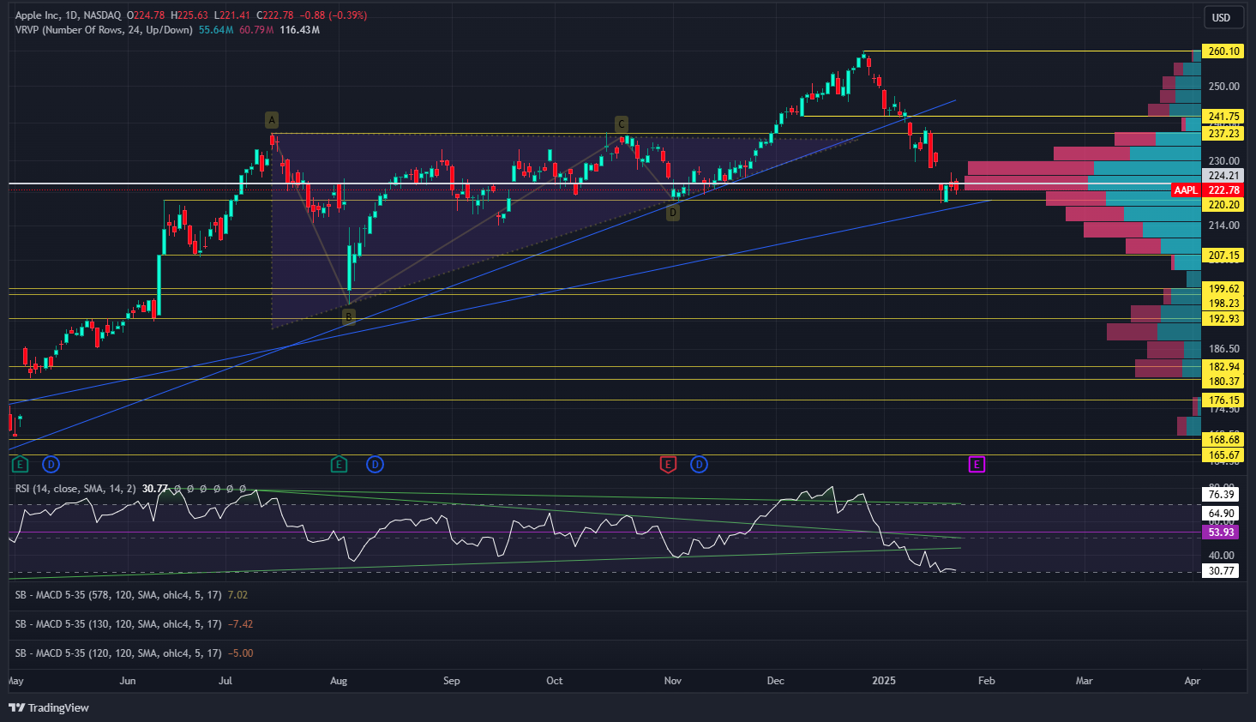
Task: Click the 64.90 RSI scale label
Action: [x=1221, y=514]
